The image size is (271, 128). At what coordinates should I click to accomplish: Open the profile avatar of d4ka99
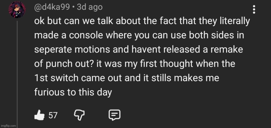(x=17, y=10)
